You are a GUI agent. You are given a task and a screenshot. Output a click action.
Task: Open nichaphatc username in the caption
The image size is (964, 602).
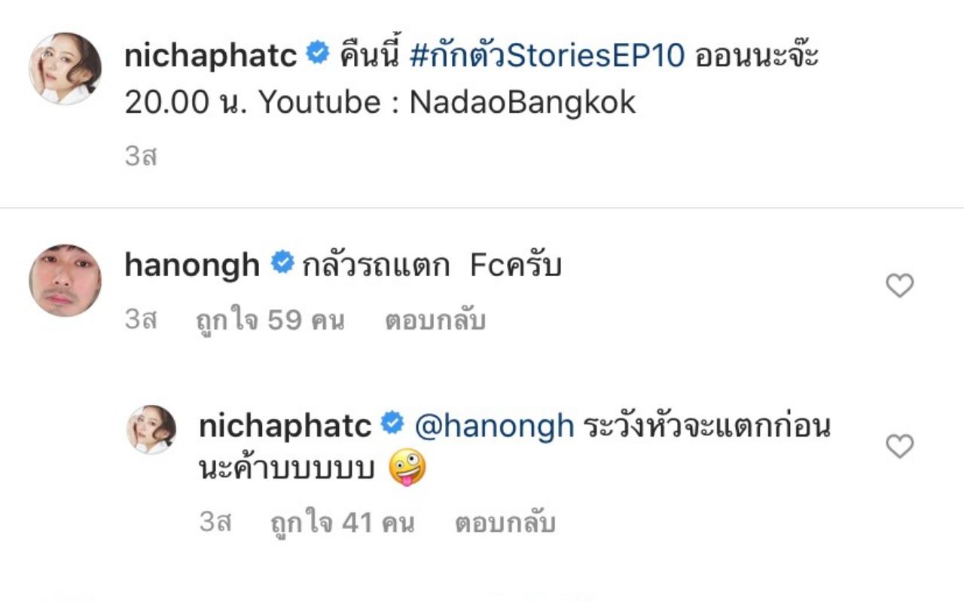(x=211, y=56)
